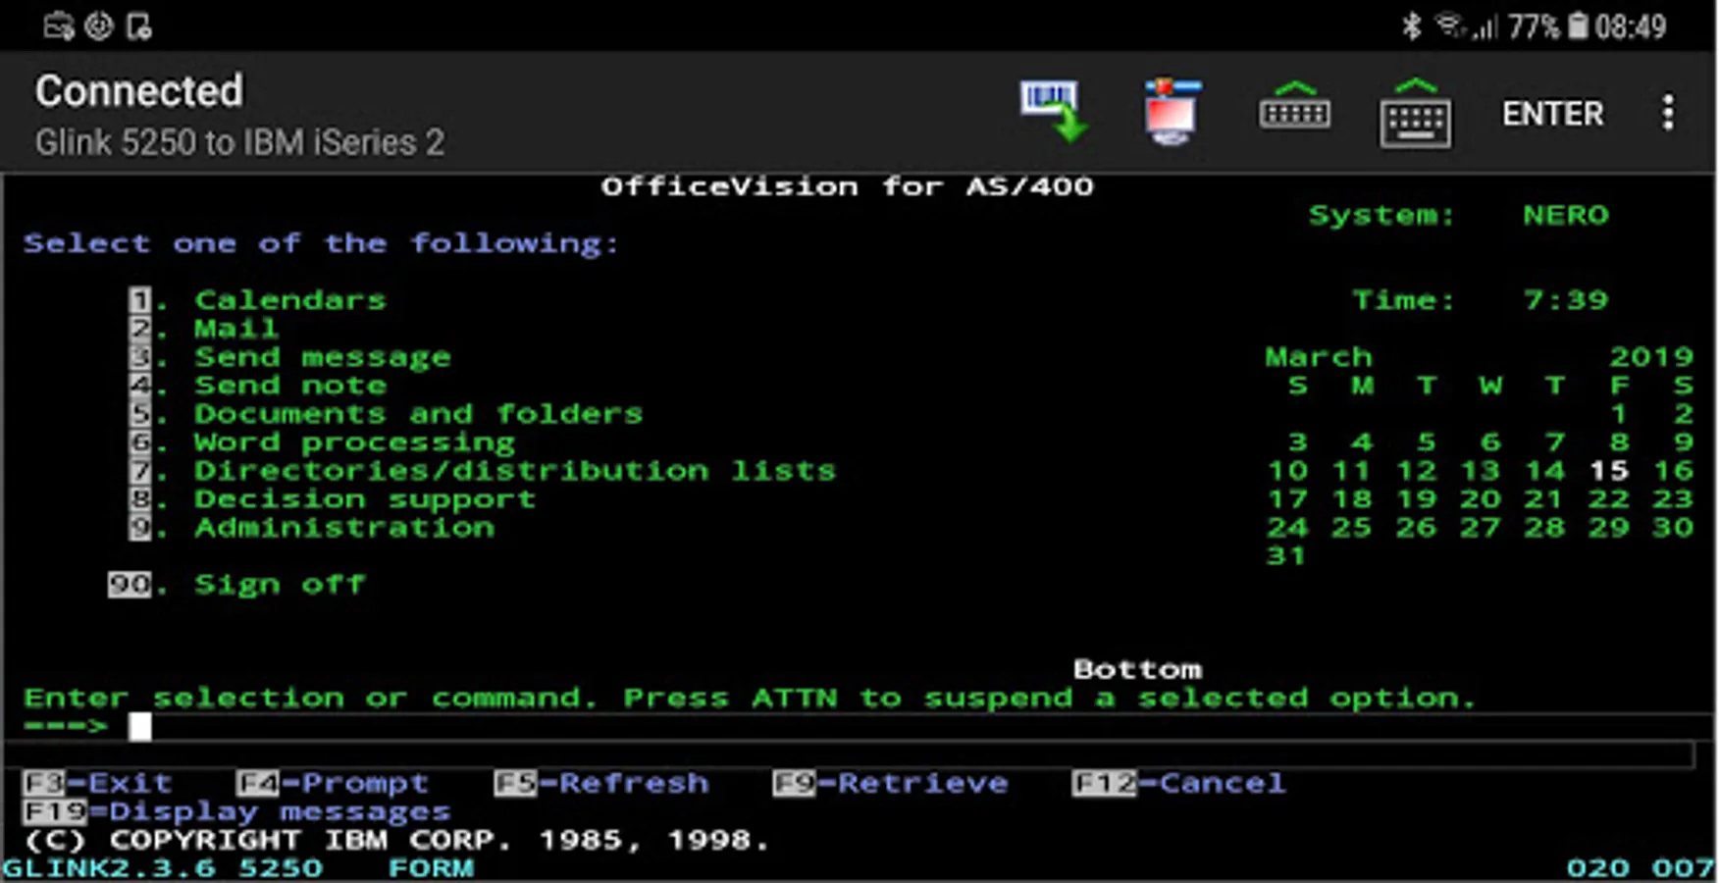Tap the F12=Cancel function key
Screen dimensions: 1719x883
pyautogui.click(x=1179, y=783)
